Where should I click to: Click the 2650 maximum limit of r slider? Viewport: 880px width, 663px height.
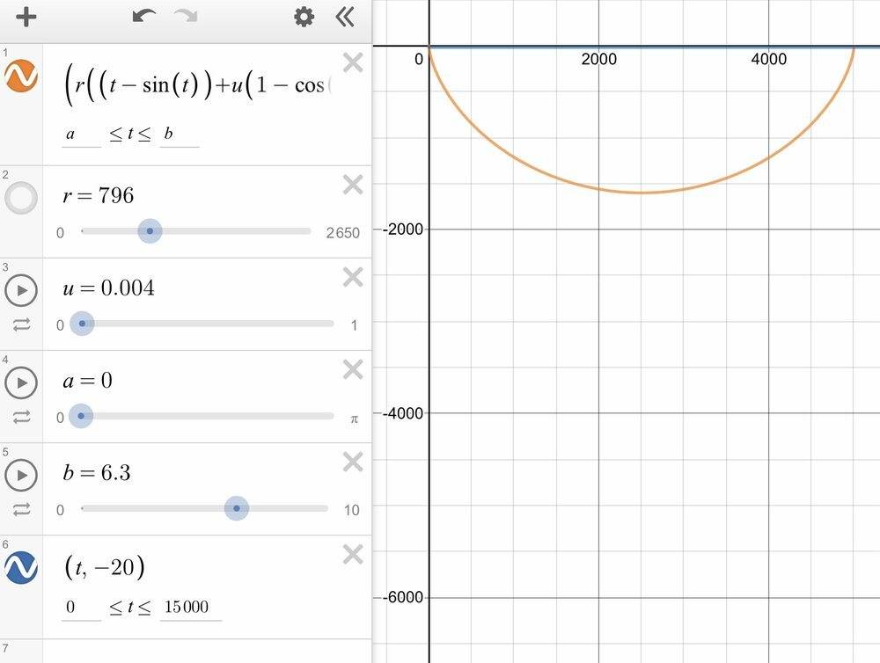click(342, 233)
